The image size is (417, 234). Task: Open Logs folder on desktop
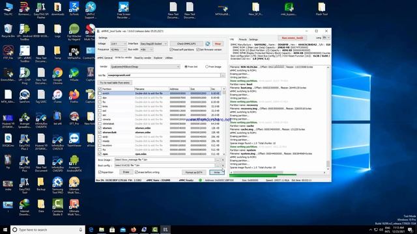(x=57, y=31)
